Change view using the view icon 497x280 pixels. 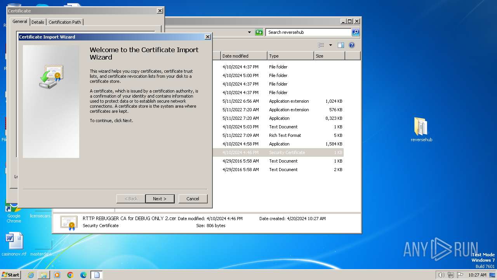point(321,45)
